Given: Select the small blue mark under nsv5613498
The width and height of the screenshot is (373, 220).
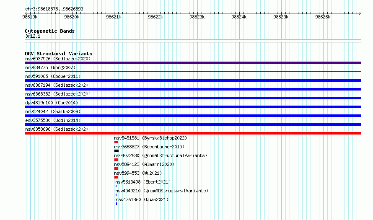Looking at the screenshot, I should pos(116,186).
